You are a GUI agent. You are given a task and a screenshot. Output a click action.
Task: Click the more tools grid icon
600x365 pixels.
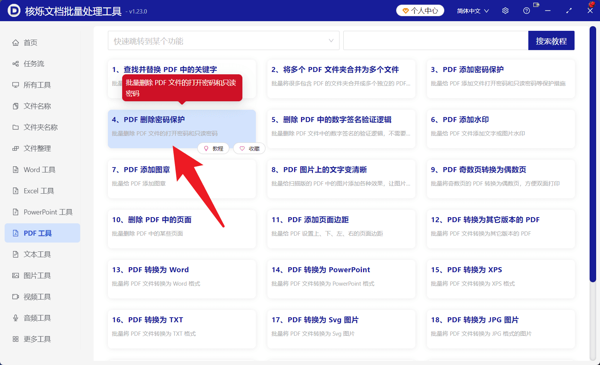click(15, 339)
